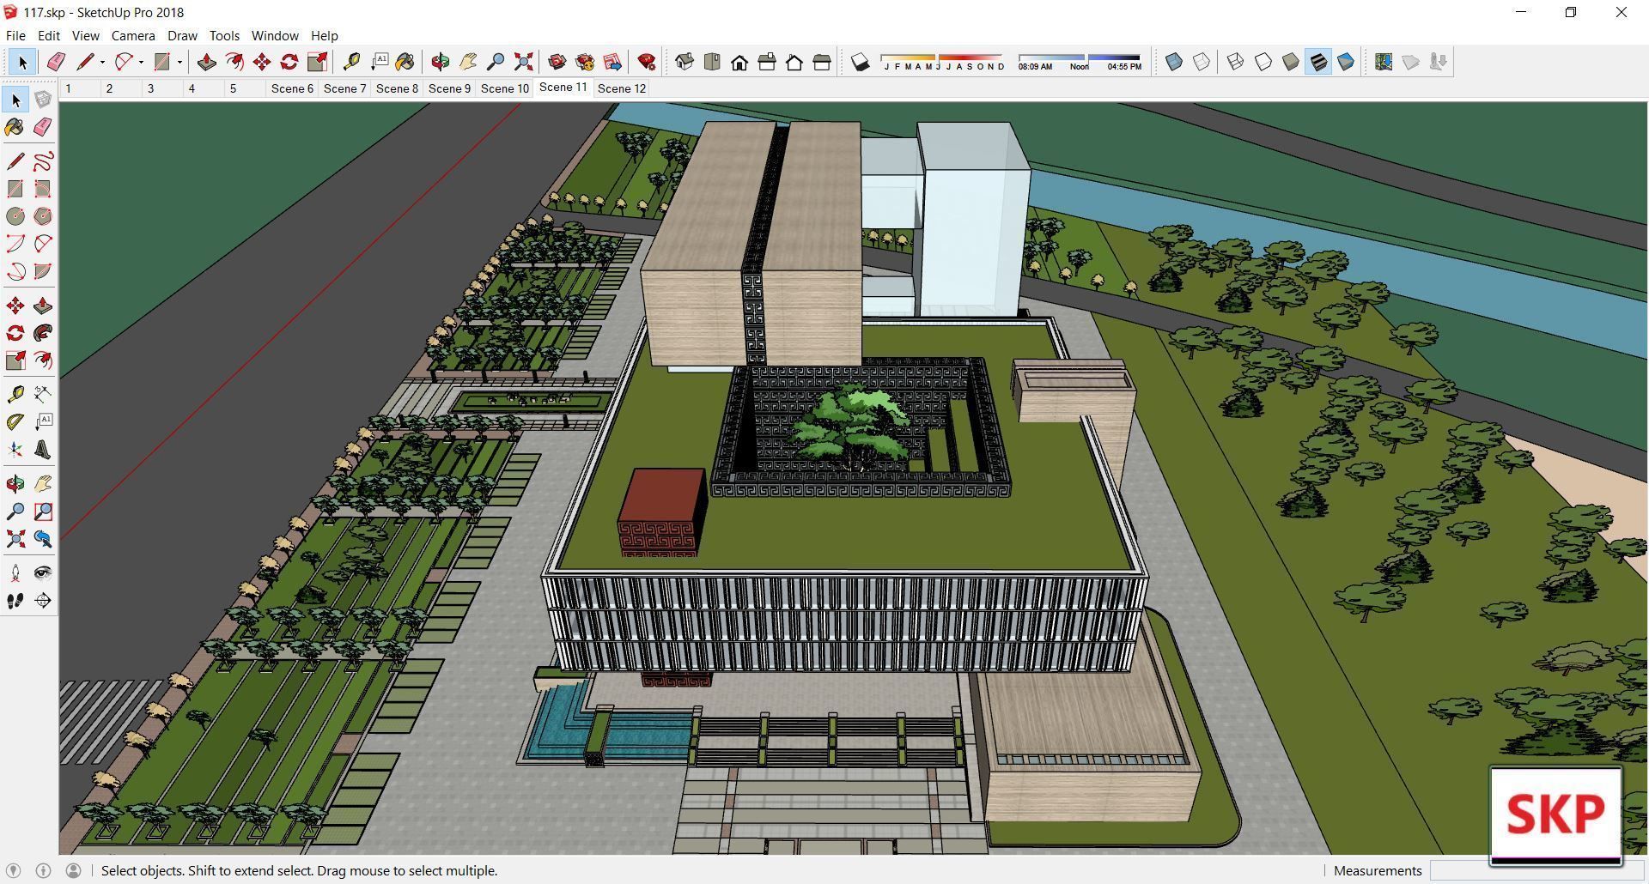Switch to Front view house icon
The height and width of the screenshot is (884, 1649).
point(739,62)
